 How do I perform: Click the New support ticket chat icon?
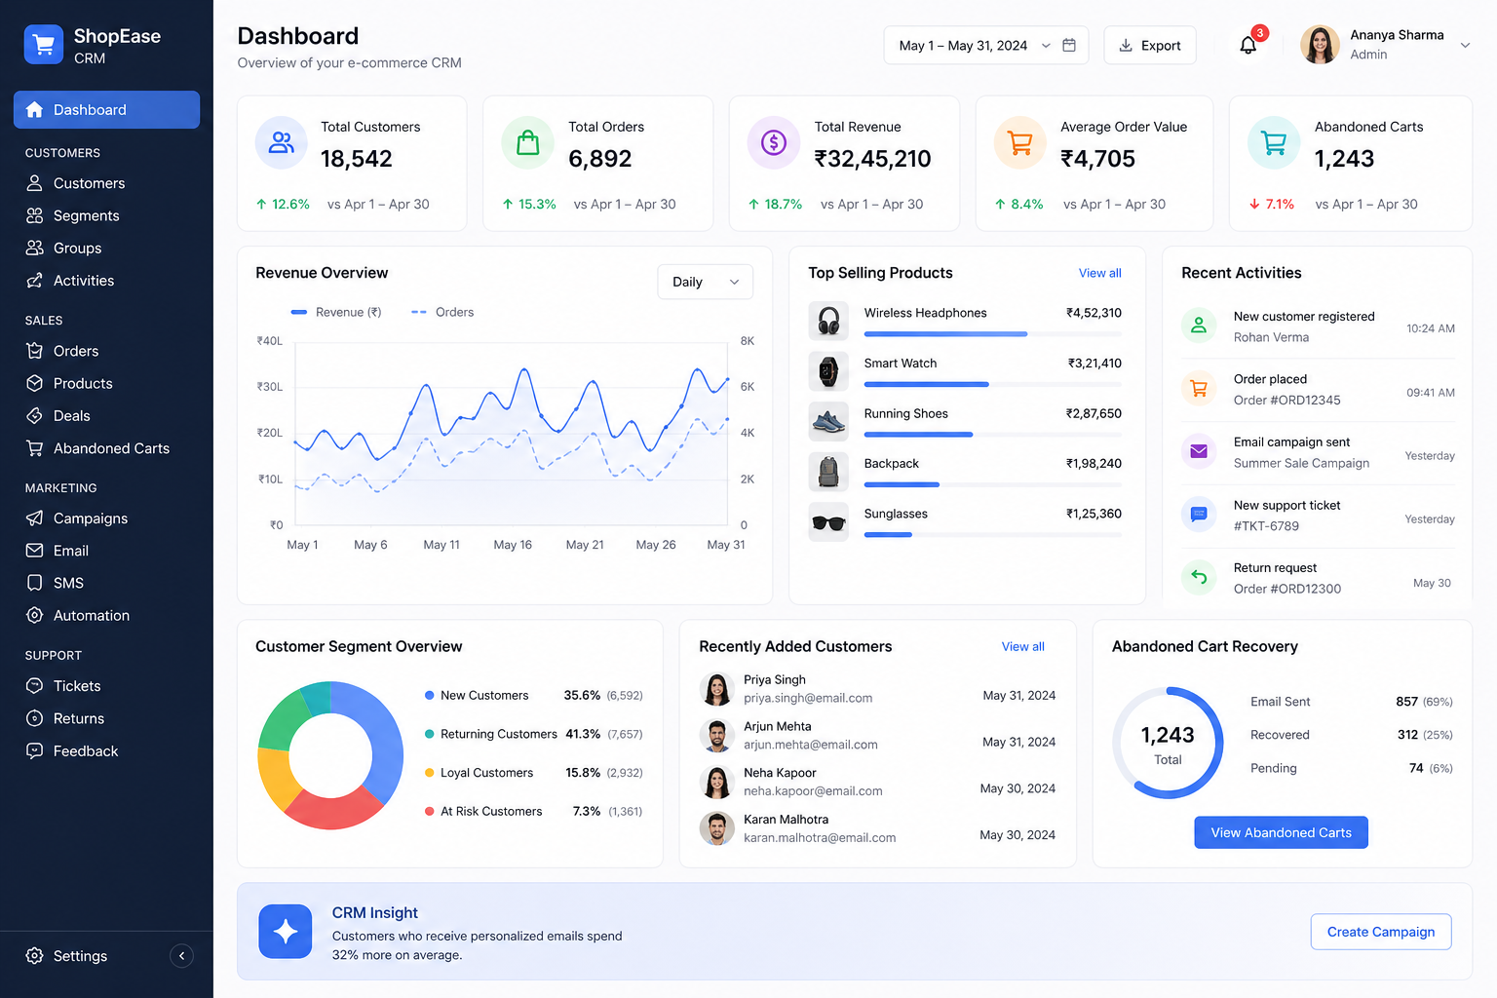pos(1199,515)
